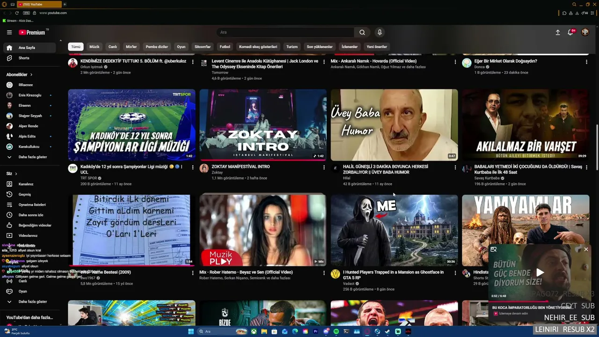Screen dimensions: 599x337
Task: Open Karakullukcu subscription channel
Action: pyautogui.click(x=30, y=147)
